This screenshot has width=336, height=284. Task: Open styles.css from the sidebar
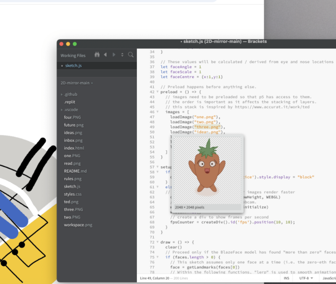[x=72, y=194]
